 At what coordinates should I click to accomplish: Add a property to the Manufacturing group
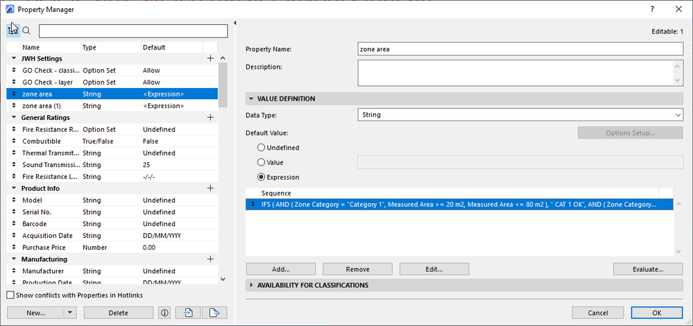(x=210, y=259)
